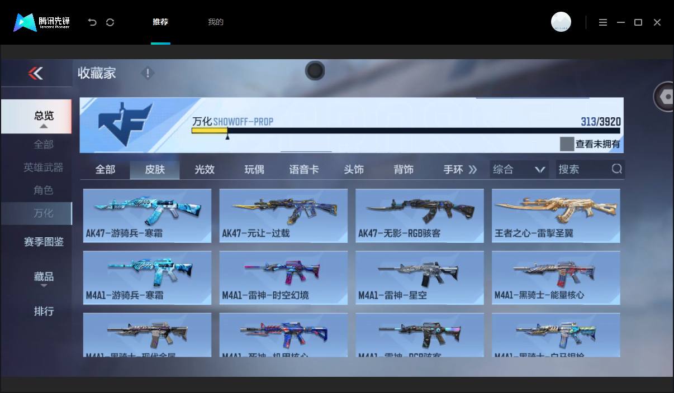Click the search magnifier icon
The image size is (674, 393).
coord(616,169)
